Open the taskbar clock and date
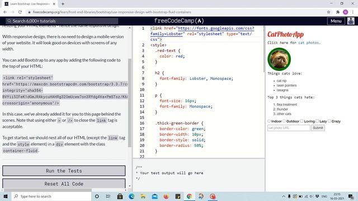This screenshot has width=358, height=201. tap(337, 196)
